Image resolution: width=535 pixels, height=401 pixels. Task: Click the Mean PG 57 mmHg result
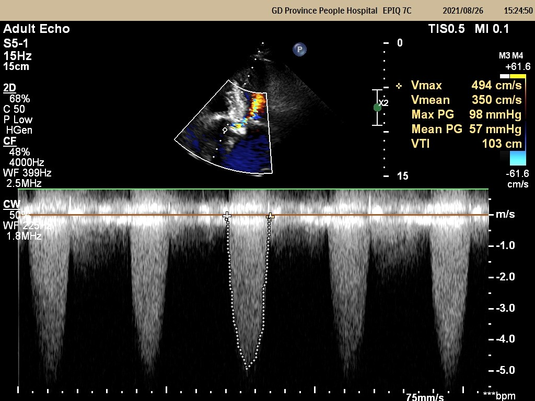tap(495, 129)
